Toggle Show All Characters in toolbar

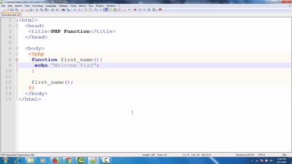pyautogui.click(x=101, y=10)
